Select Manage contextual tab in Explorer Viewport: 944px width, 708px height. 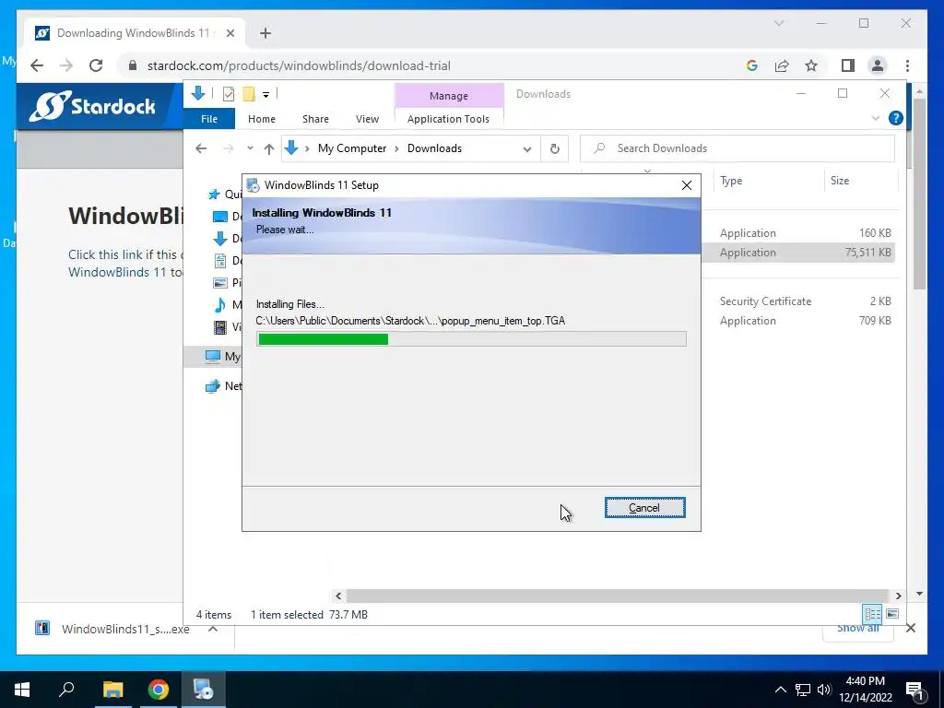pyautogui.click(x=449, y=96)
